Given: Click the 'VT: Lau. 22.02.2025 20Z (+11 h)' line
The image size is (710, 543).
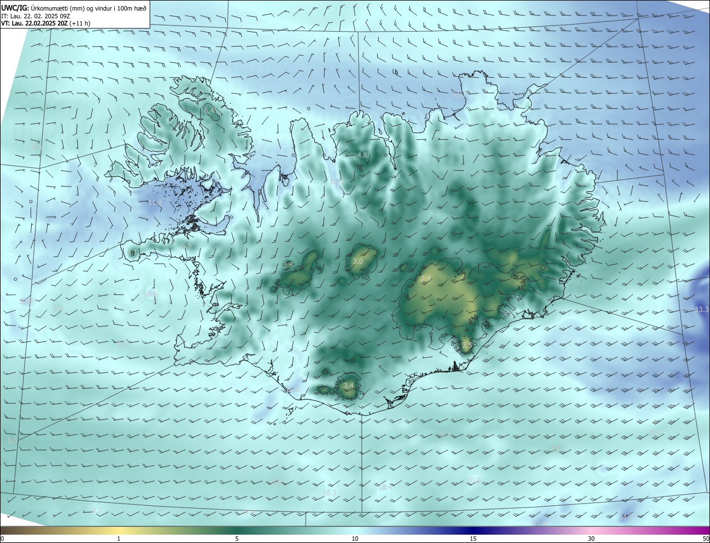Looking at the screenshot, I should pos(46,23).
